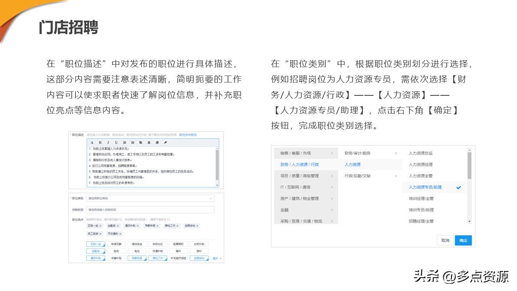
Task: Toggle the 五险一金 highlight option
Action: coord(95,244)
